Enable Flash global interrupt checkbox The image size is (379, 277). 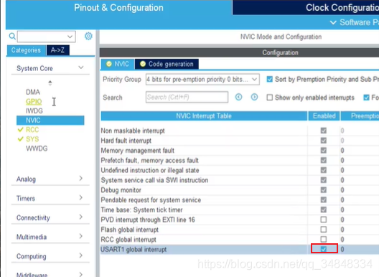point(324,230)
